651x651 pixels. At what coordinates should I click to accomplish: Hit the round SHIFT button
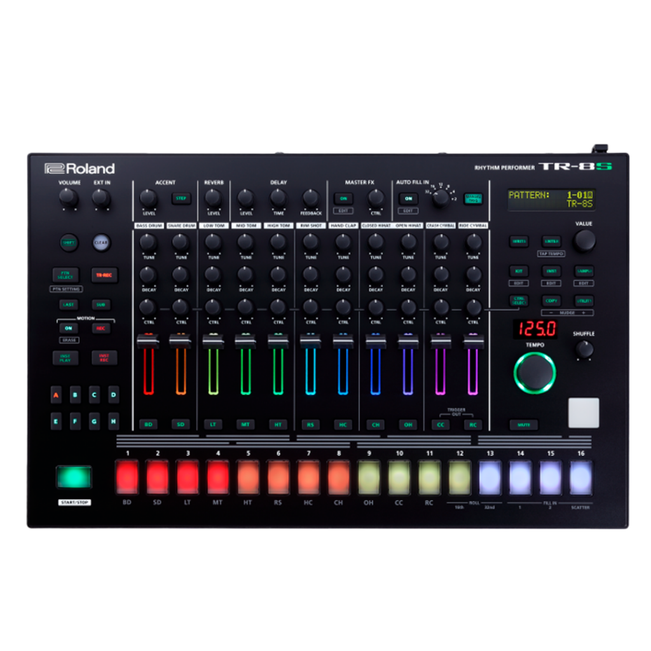tap(69, 242)
